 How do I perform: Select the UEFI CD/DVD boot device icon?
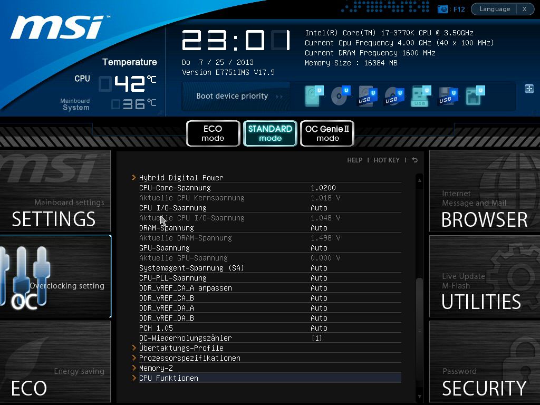point(341,96)
